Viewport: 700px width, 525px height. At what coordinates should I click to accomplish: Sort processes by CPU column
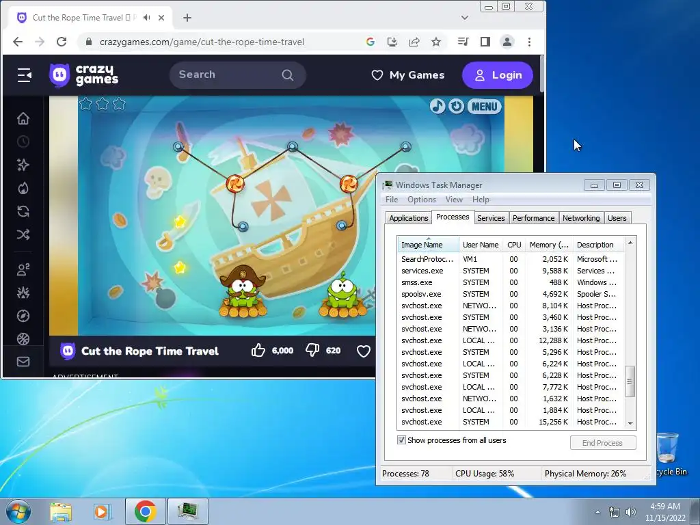click(x=514, y=245)
